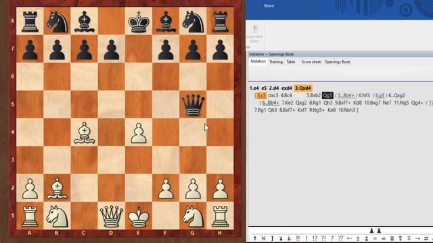Jump to move 1.e4 in notation

[x=254, y=88]
